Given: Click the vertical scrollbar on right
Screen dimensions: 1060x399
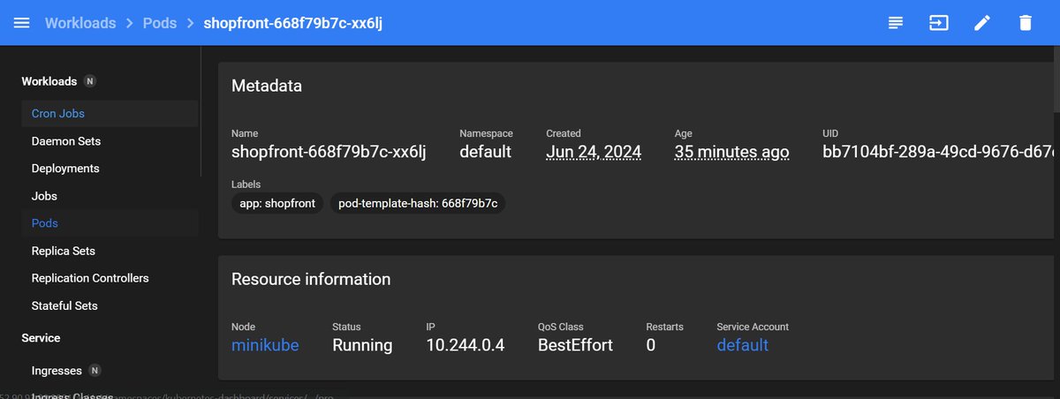Looking at the screenshot, I should point(1056,79).
